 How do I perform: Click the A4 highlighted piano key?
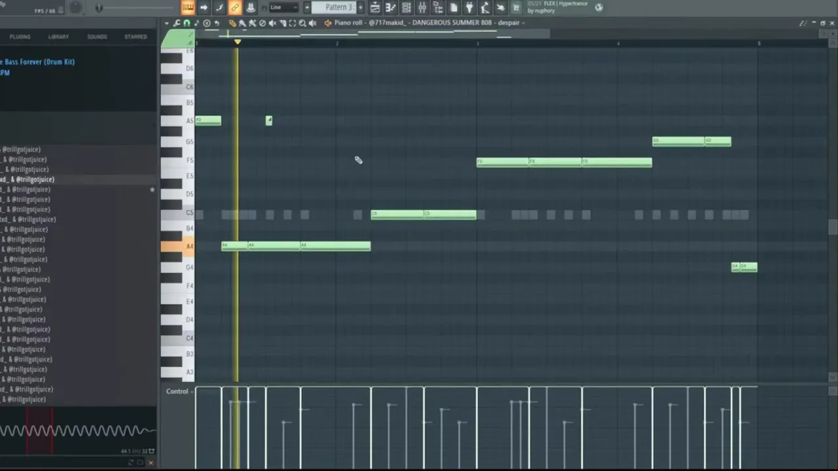click(x=177, y=247)
